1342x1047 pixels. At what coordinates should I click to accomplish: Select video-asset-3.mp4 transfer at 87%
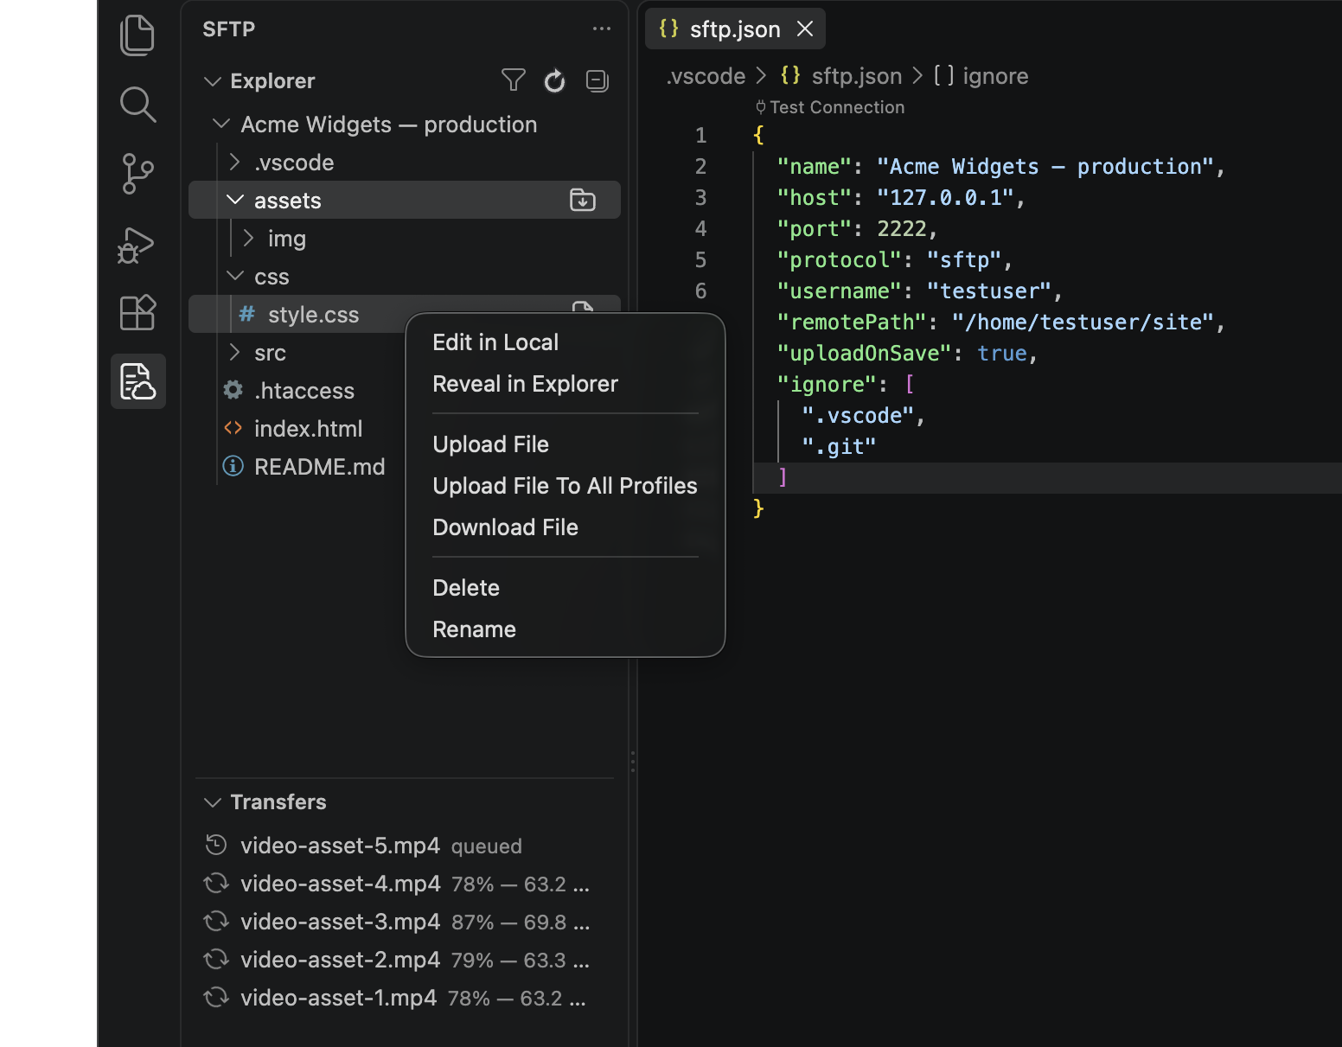(x=405, y=921)
